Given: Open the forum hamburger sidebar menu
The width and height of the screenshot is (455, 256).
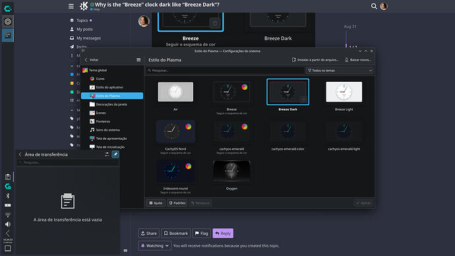Looking at the screenshot, I should tap(71, 6).
